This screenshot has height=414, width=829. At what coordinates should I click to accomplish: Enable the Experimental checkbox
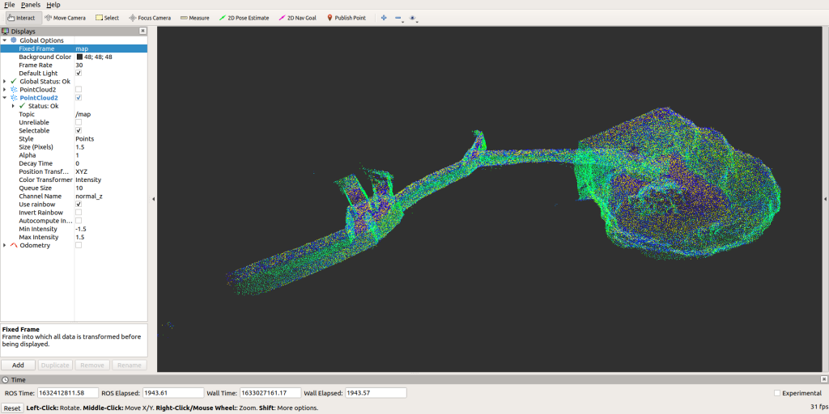pos(777,393)
